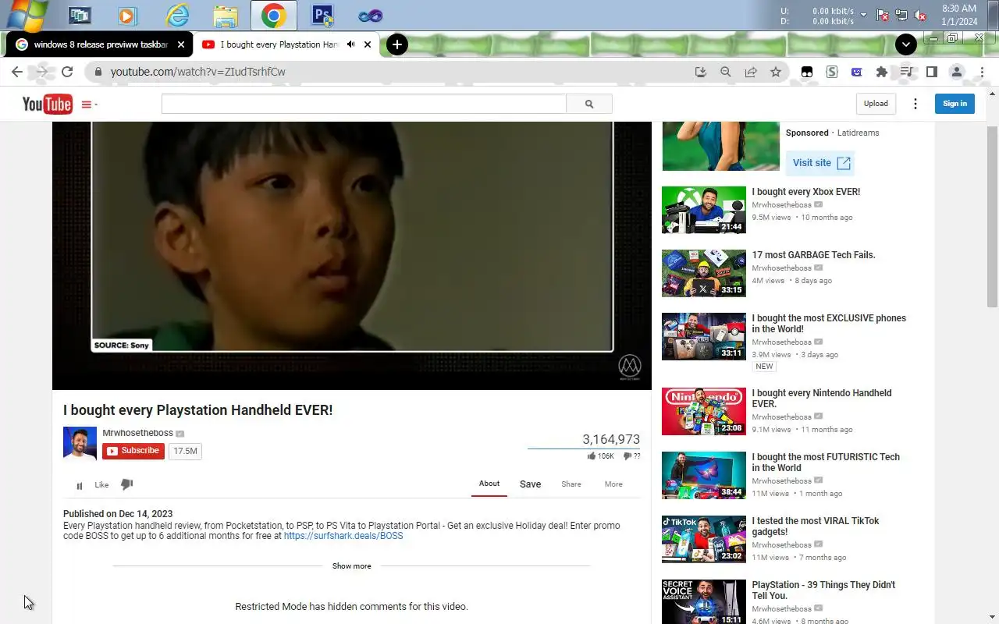The height and width of the screenshot is (624, 999).
Task: Click the share page icon in address bar
Action: click(x=751, y=72)
